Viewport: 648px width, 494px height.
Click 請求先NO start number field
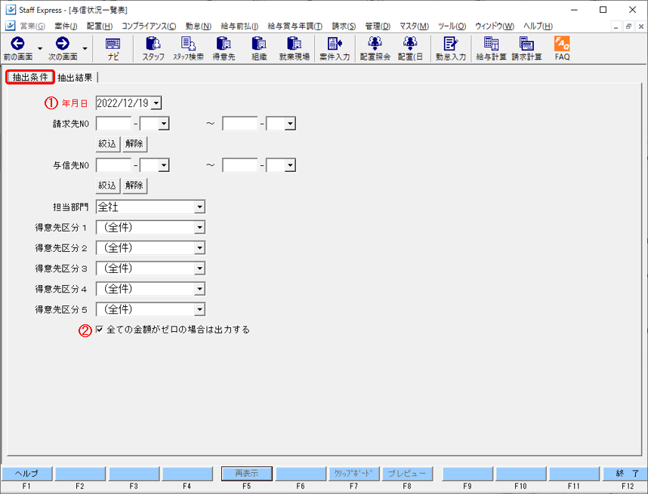[x=113, y=124]
